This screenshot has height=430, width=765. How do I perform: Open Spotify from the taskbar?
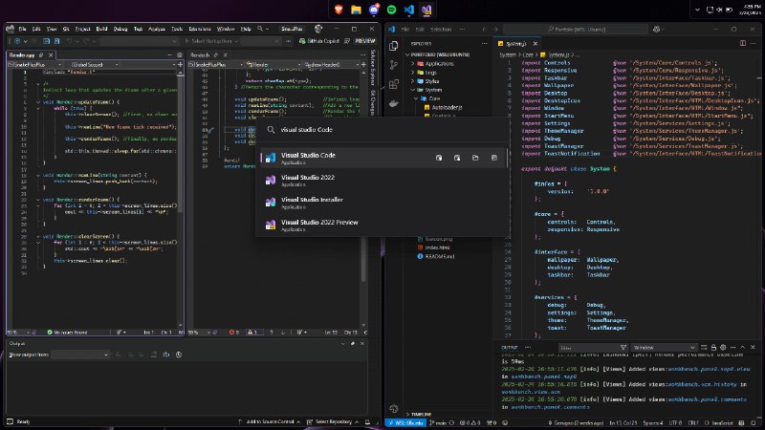(x=391, y=10)
